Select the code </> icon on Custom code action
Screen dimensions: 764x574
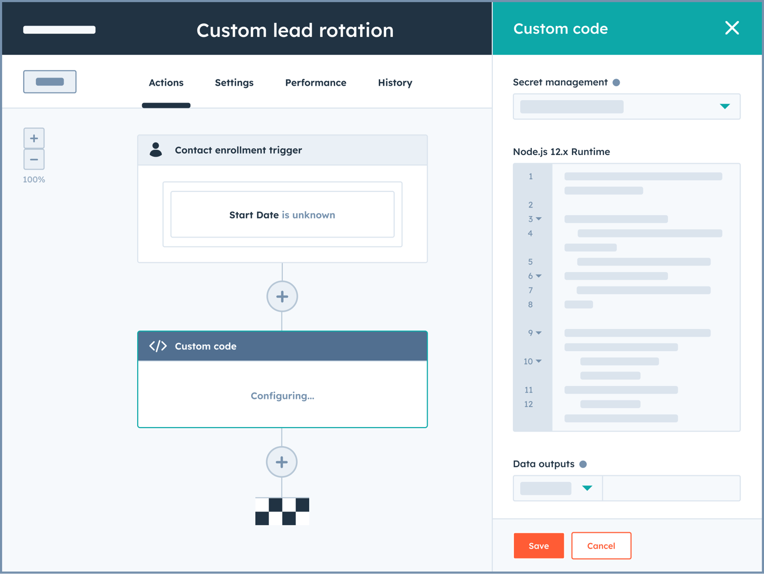(x=157, y=345)
